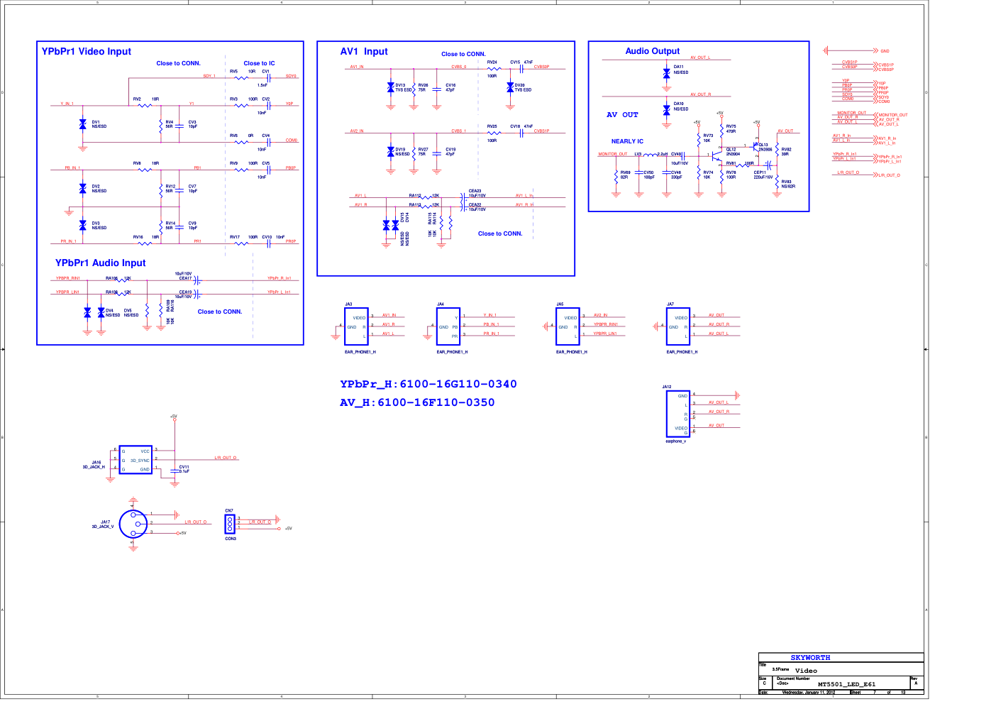Select the CV15 47nF capacitor
This screenshot has height=704, width=996.
click(x=521, y=69)
